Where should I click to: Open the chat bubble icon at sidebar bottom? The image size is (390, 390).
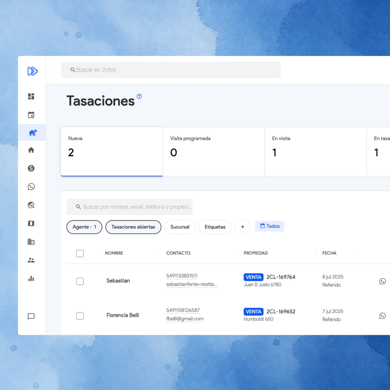[x=31, y=316]
